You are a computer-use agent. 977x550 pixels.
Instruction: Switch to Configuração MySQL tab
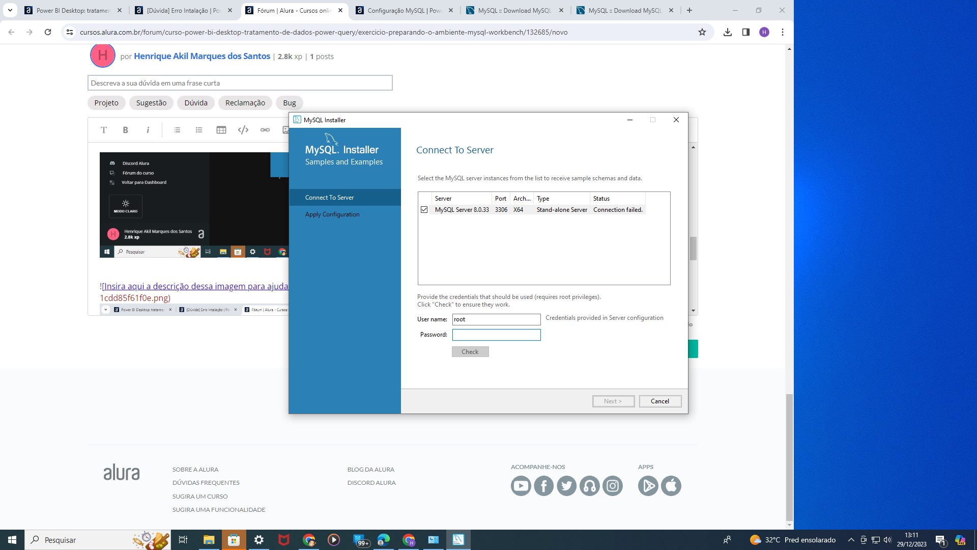coord(405,10)
